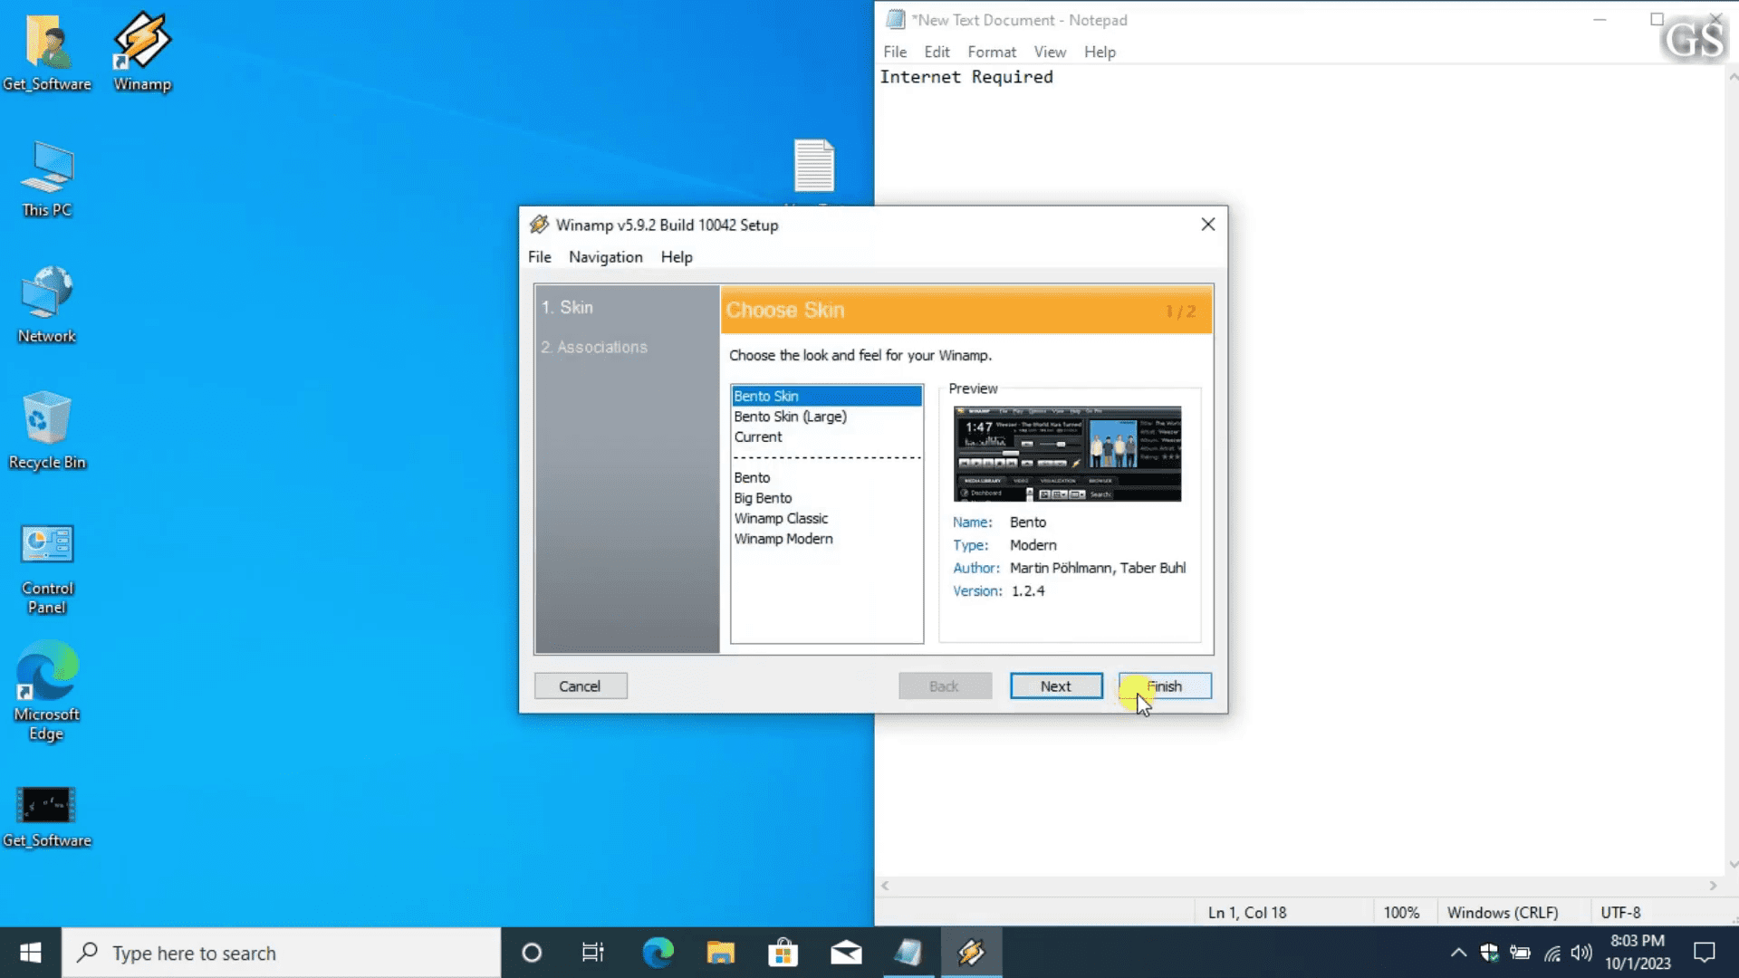The width and height of the screenshot is (1739, 978).
Task: Click the Ln 1, Col 18 status entry
Action: (x=1247, y=913)
